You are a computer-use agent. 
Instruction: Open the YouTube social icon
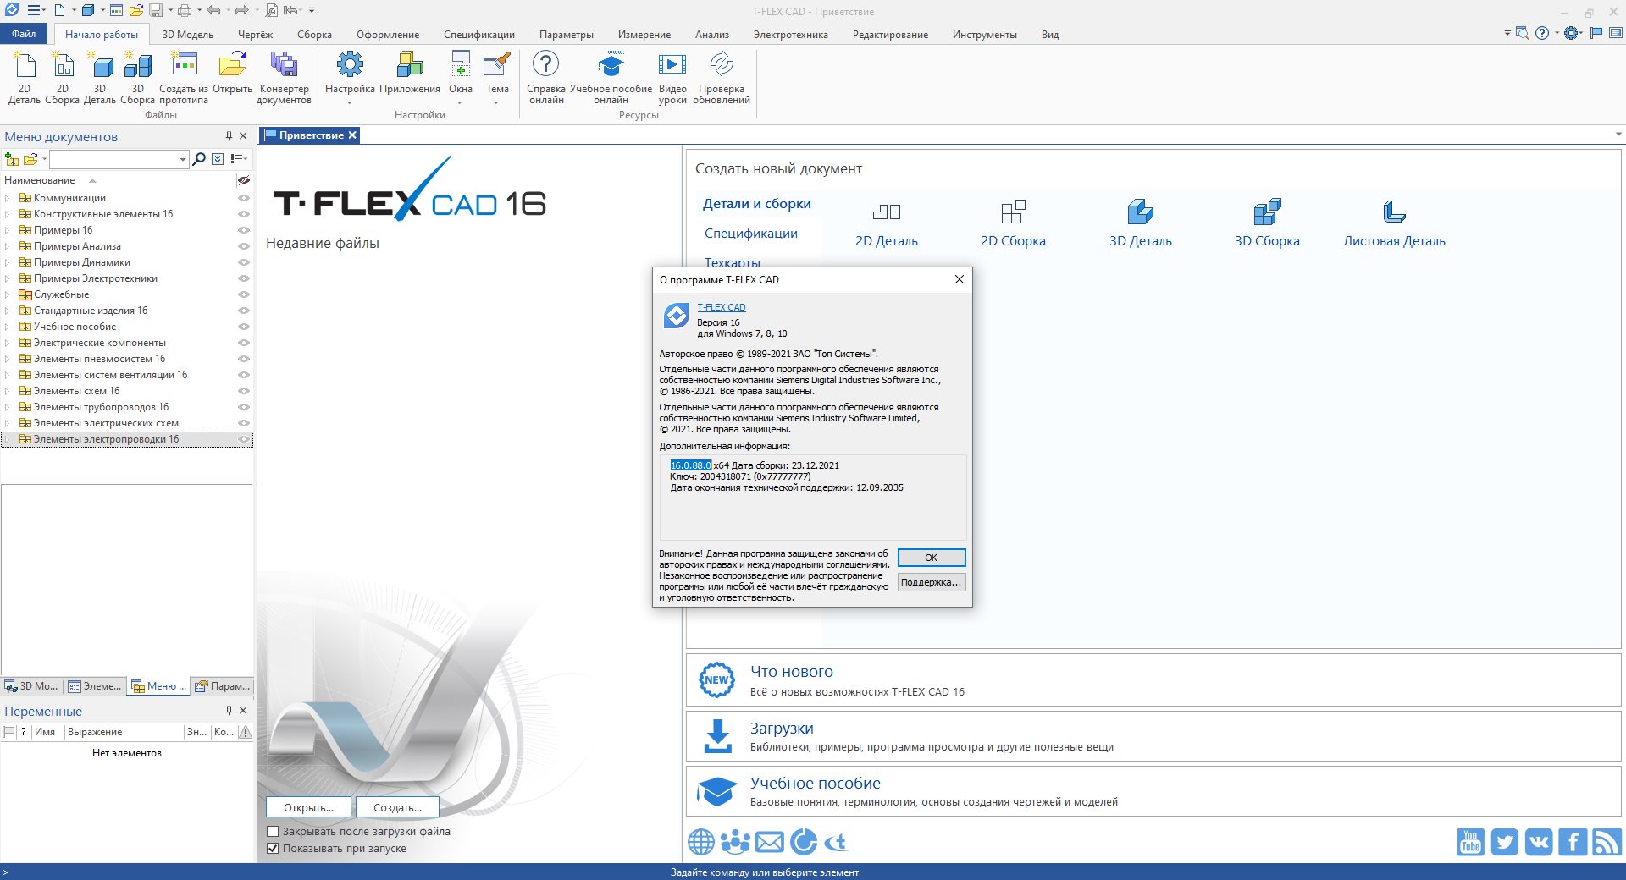(1470, 842)
